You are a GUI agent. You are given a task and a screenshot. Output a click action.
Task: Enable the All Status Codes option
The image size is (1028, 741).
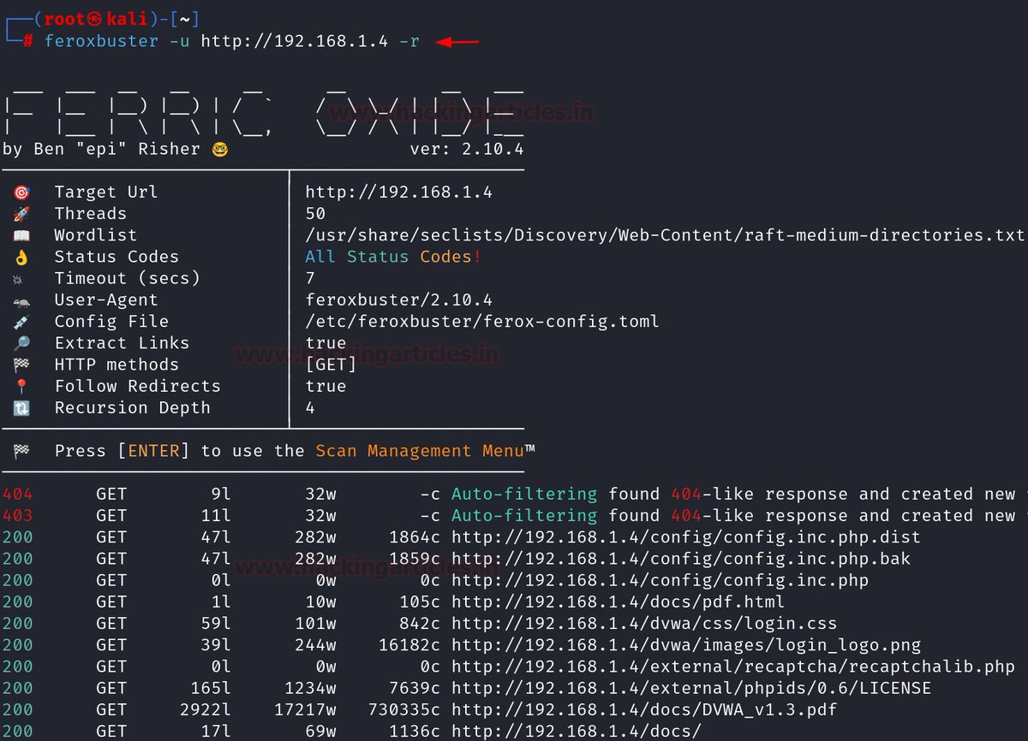click(378, 256)
